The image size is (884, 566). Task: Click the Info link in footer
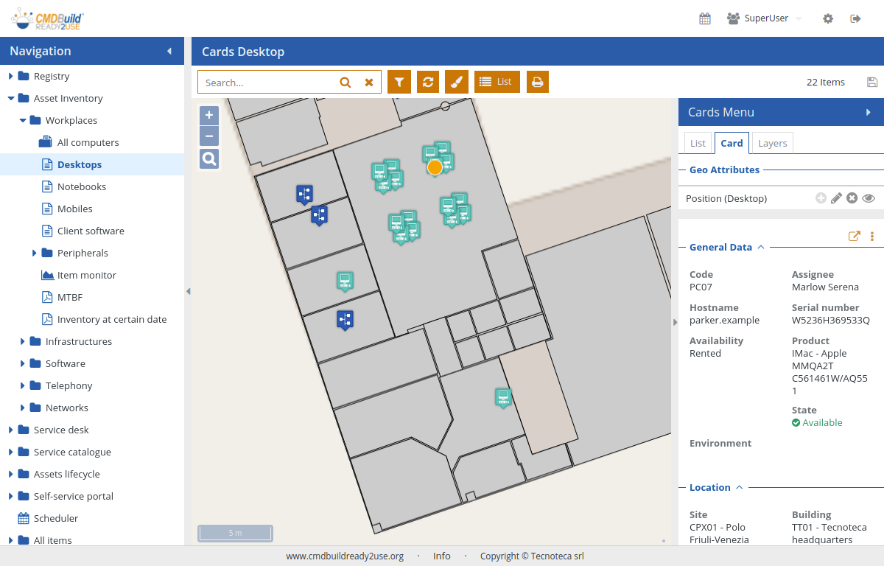point(442,556)
